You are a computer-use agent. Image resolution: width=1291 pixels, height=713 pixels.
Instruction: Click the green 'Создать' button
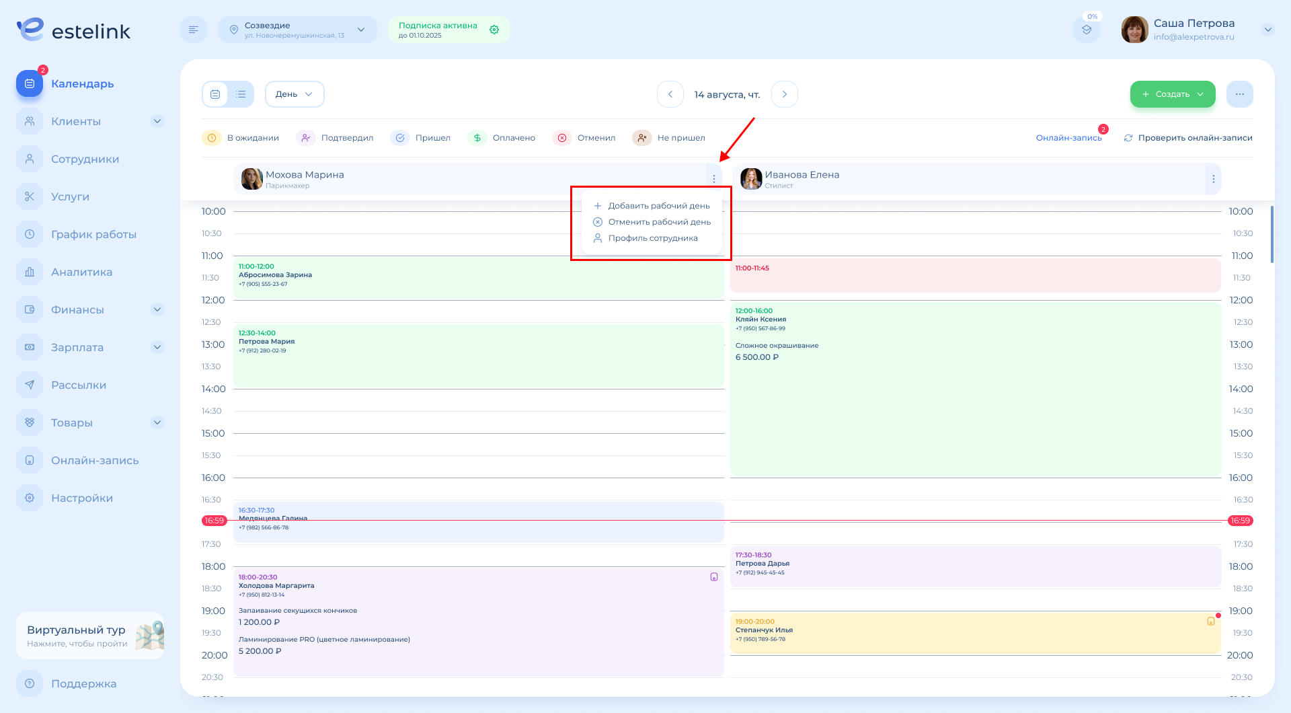[x=1172, y=94]
